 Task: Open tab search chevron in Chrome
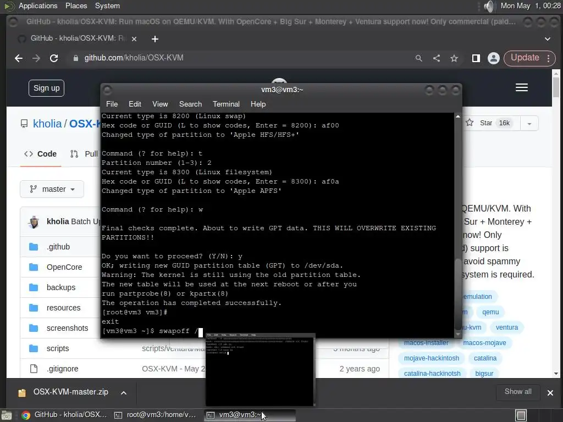pos(547,39)
